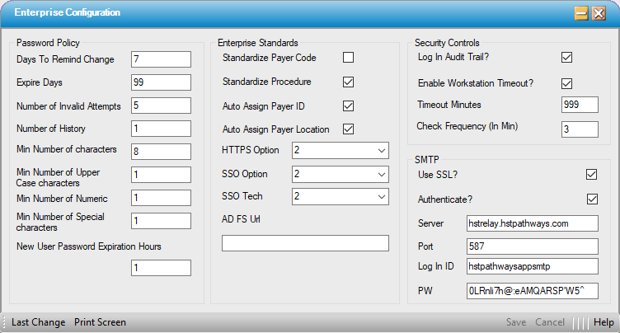620x333 pixels.
Task: Click the Expire Days input box
Action: (160, 82)
